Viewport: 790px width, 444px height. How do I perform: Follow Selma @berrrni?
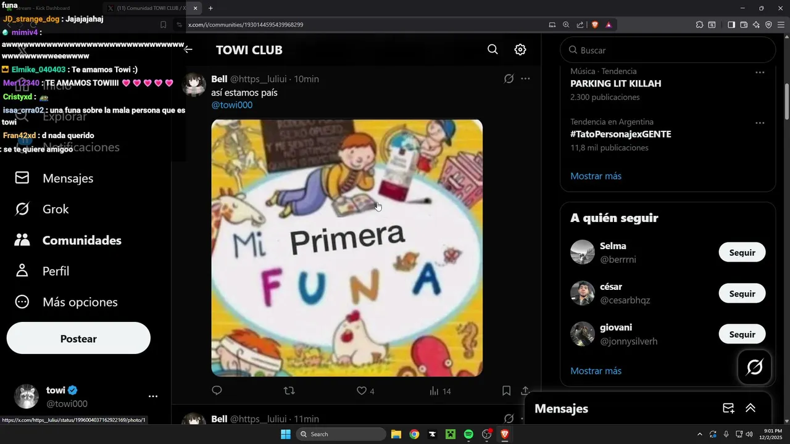pyautogui.click(x=742, y=253)
